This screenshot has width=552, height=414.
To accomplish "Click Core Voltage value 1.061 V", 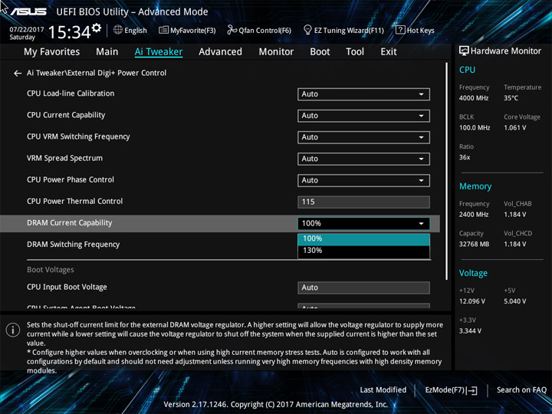I will click(514, 128).
